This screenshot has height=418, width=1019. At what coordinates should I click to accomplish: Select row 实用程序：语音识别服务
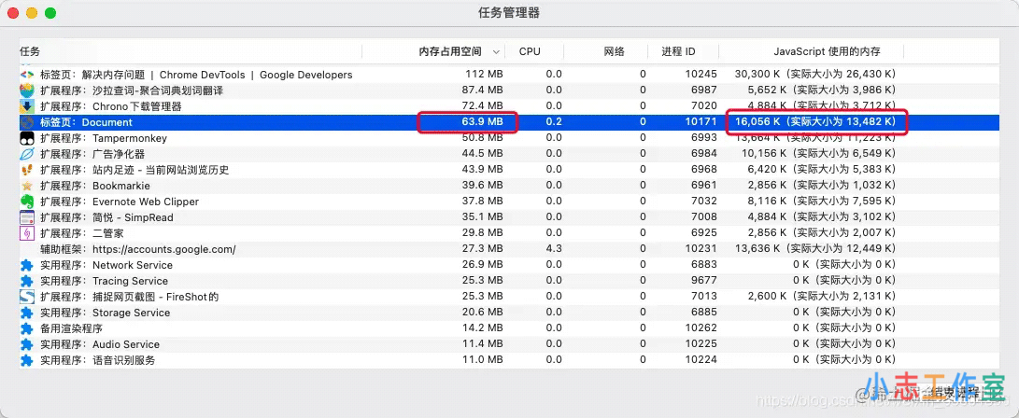(509, 360)
